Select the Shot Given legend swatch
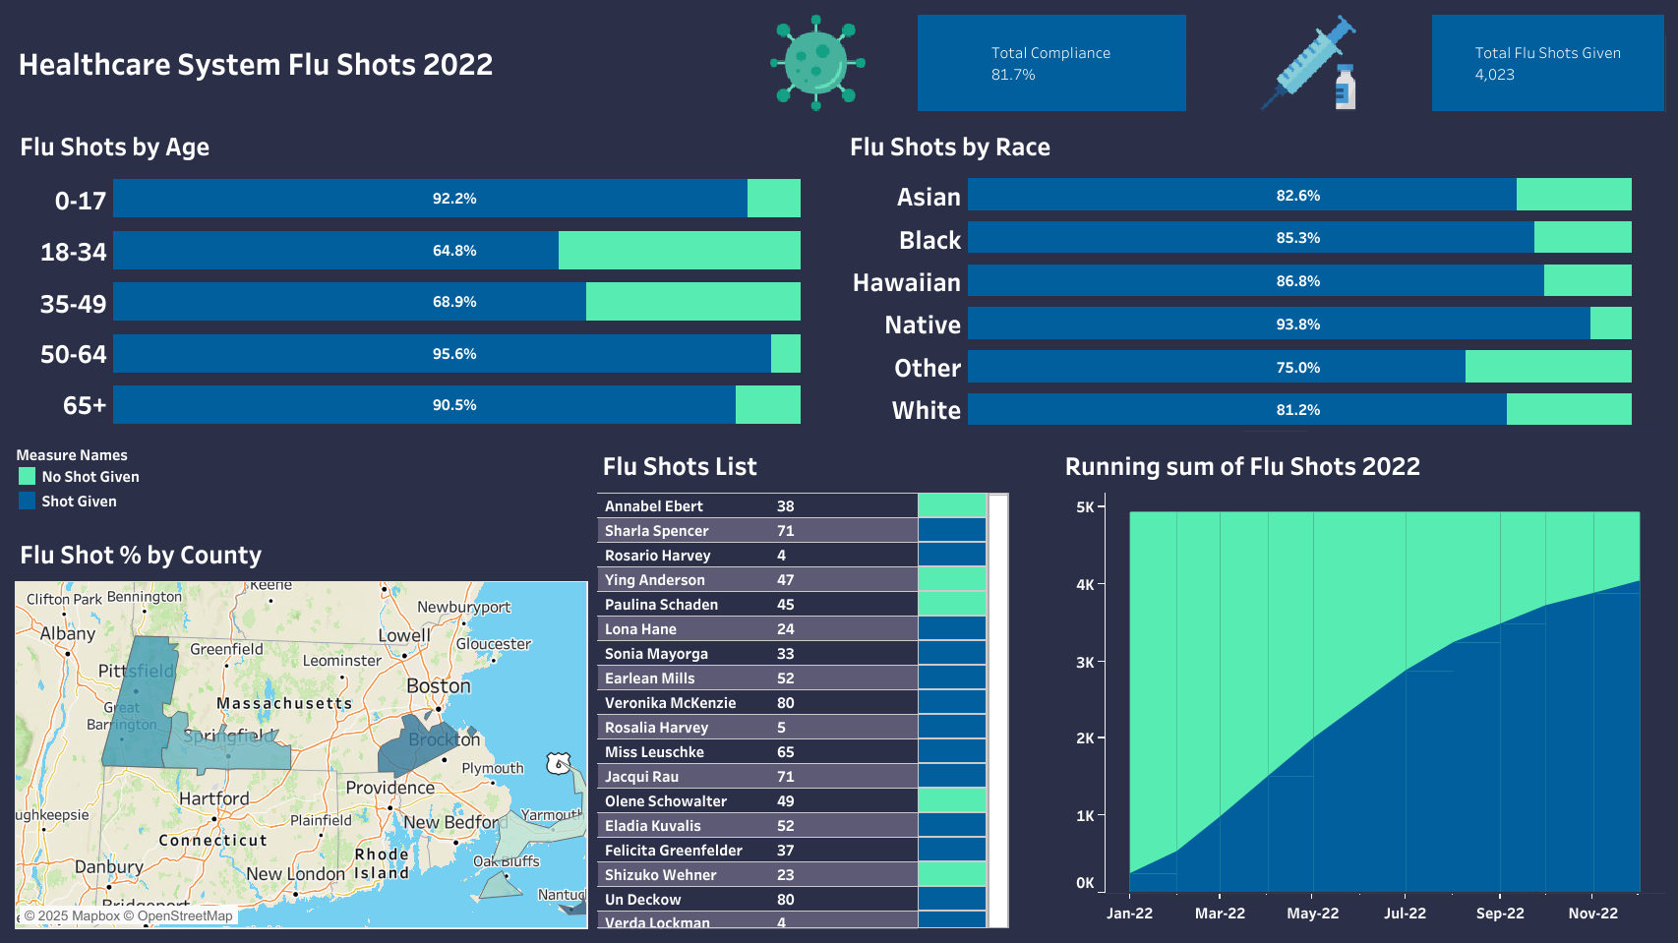 pyautogui.click(x=27, y=501)
